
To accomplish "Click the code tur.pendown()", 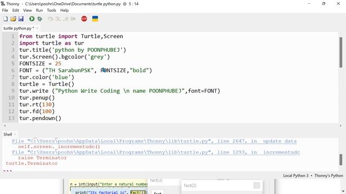I will coord(40,118).
